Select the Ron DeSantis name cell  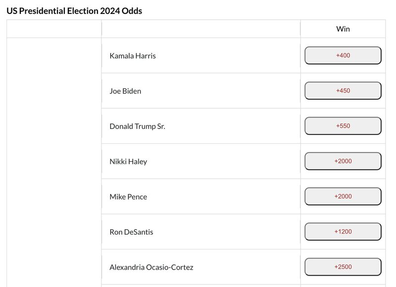201,232
